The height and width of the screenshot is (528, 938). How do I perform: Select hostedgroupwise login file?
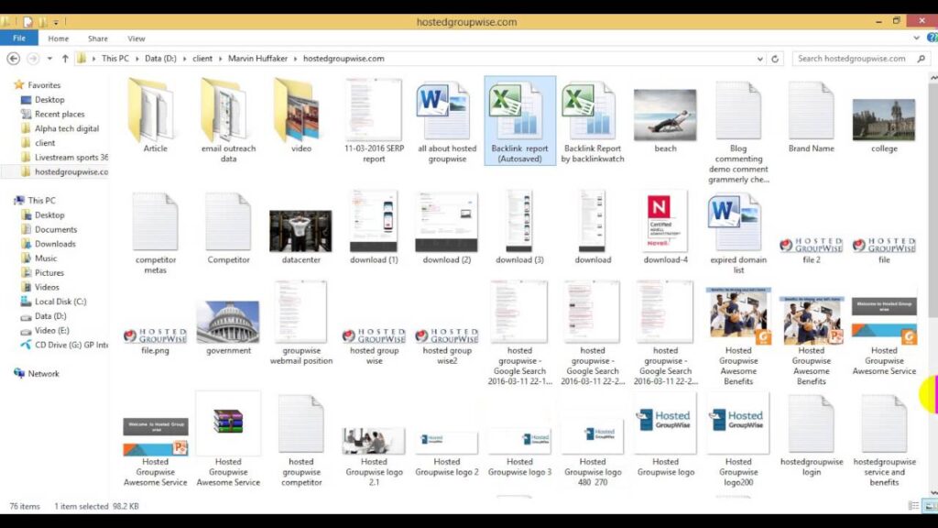click(812, 435)
